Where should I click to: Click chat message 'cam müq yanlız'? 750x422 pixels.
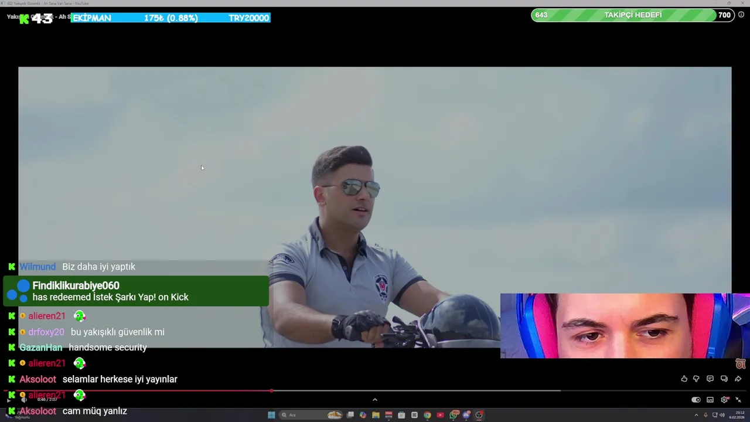(95, 411)
